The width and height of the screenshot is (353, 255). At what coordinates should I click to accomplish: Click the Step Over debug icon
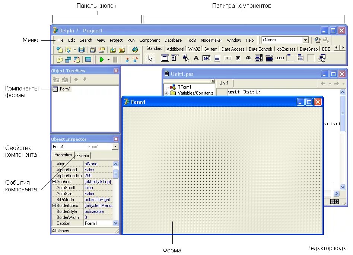pyautogui.click(x=135, y=60)
